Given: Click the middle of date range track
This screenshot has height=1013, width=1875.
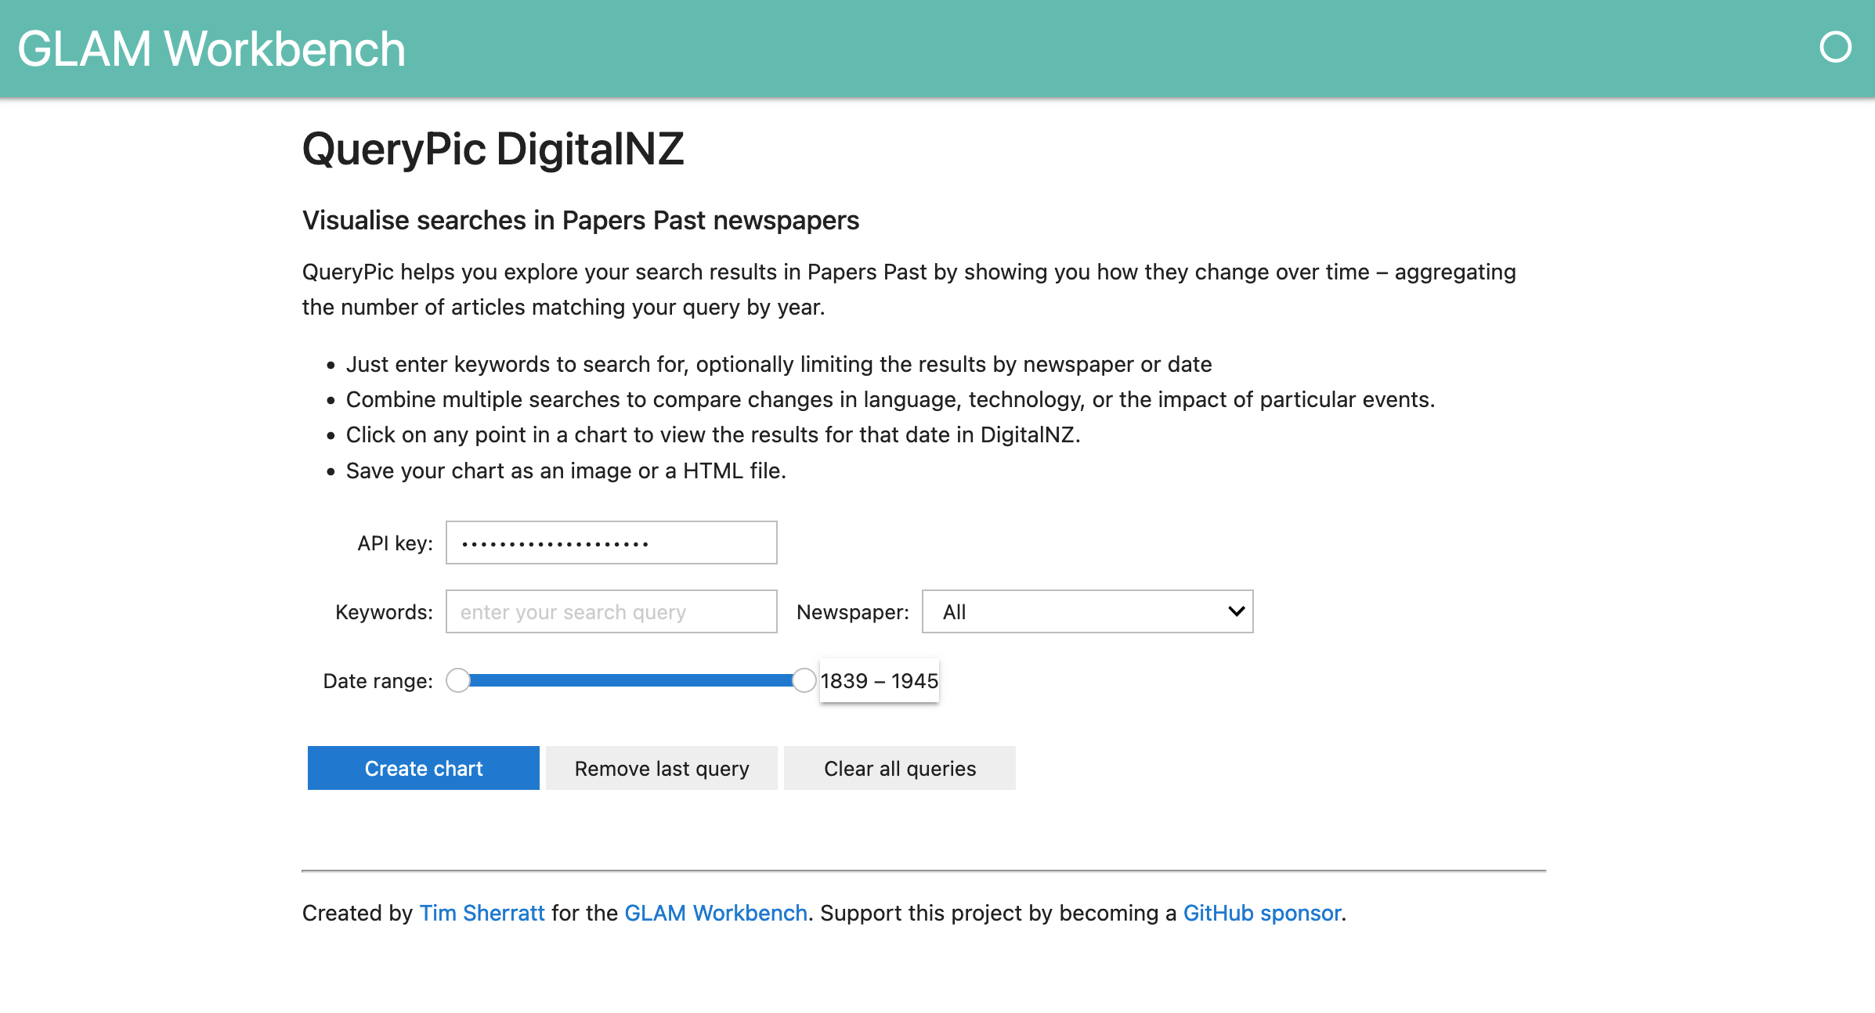Looking at the screenshot, I should [x=630, y=680].
